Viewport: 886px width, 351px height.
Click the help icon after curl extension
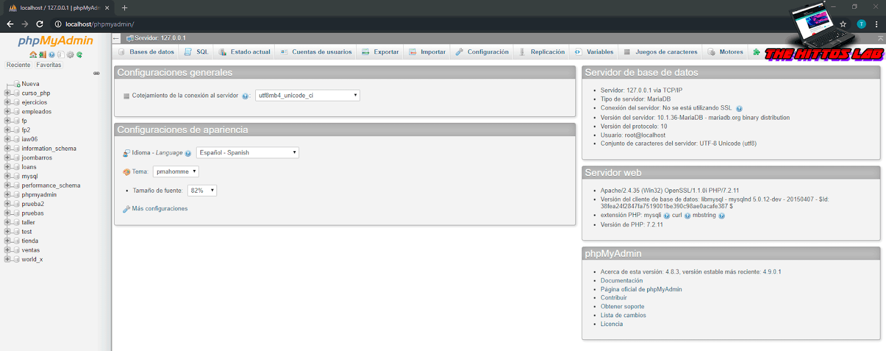687,216
